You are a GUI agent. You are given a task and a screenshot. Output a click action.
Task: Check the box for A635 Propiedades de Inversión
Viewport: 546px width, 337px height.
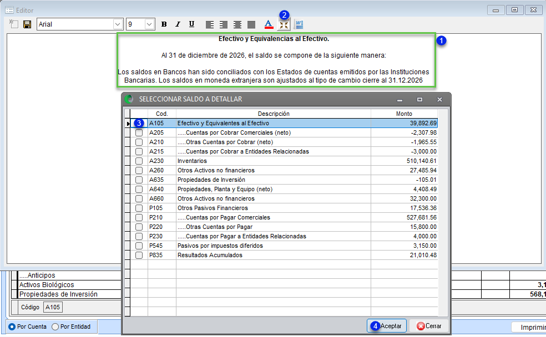pyautogui.click(x=139, y=180)
